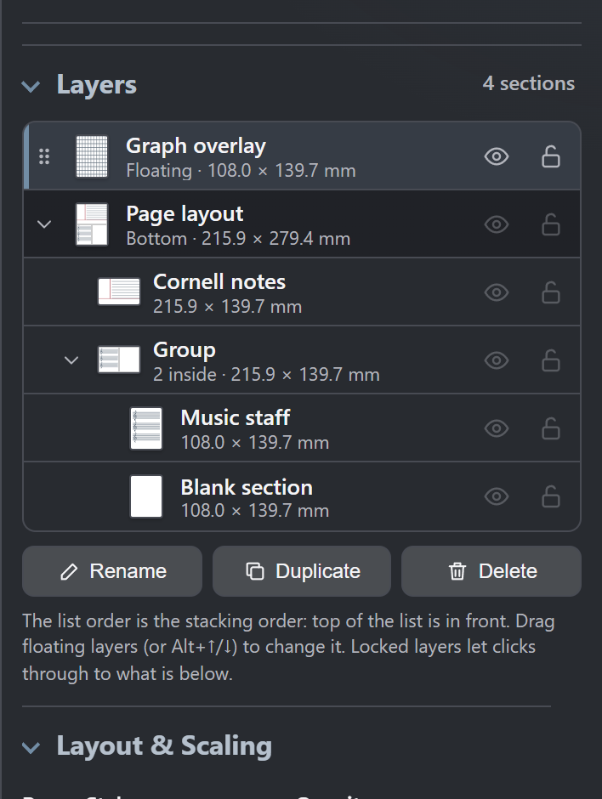Rename the selected layer
The height and width of the screenshot is (799, 602).
point(112,571)
